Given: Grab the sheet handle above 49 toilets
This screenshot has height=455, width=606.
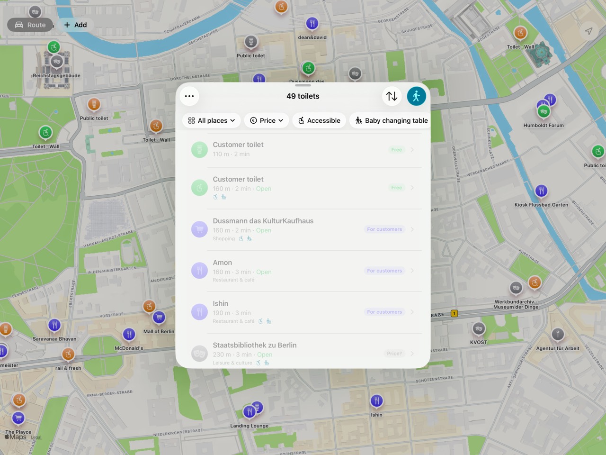Looking at the screenshot, I should coord(303,85).
